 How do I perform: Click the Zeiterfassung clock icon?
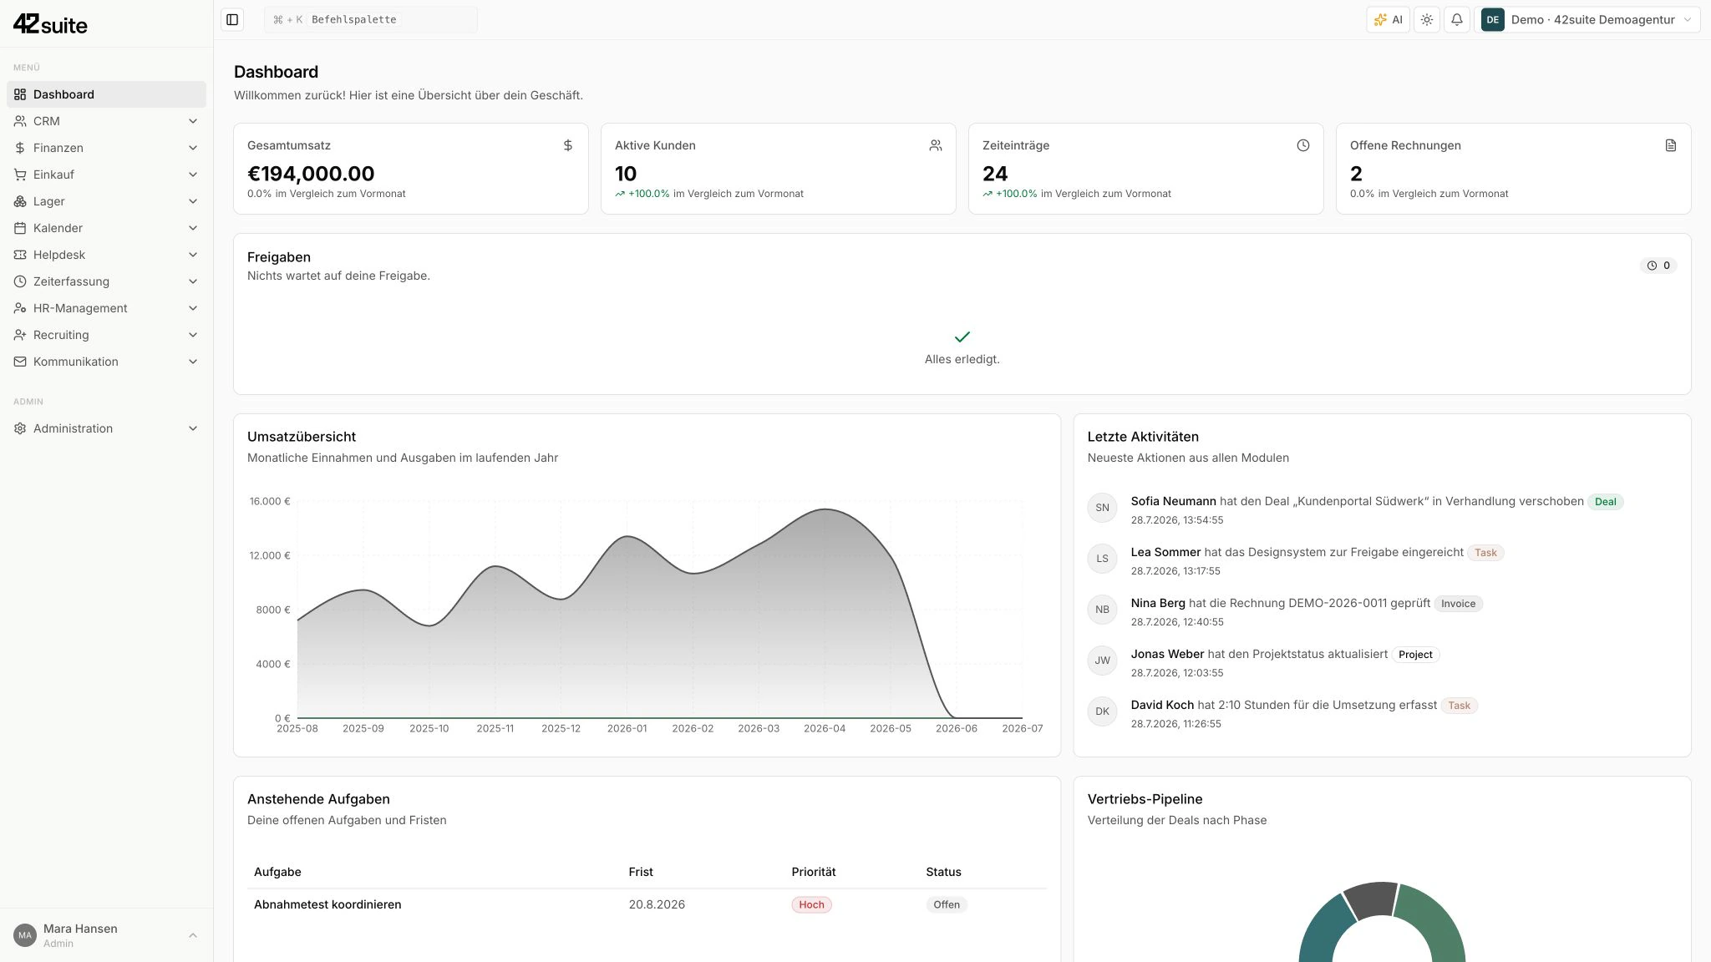tap(20, 281)
